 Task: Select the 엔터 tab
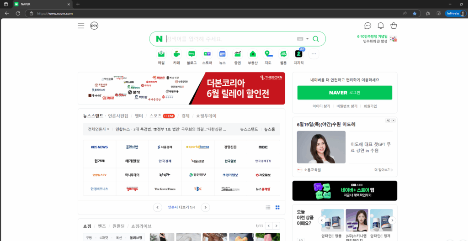click(139, 116)
